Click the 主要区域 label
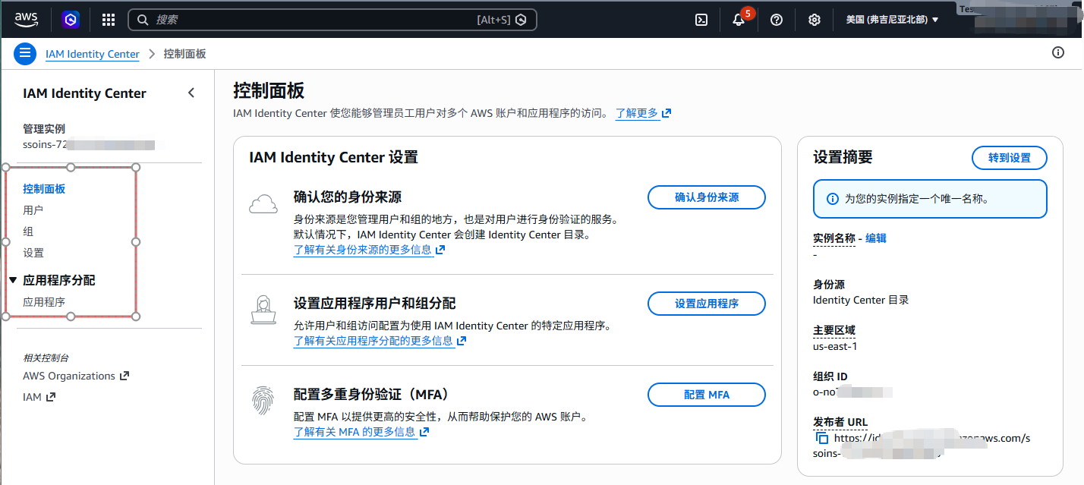 (x=834, y=330)
